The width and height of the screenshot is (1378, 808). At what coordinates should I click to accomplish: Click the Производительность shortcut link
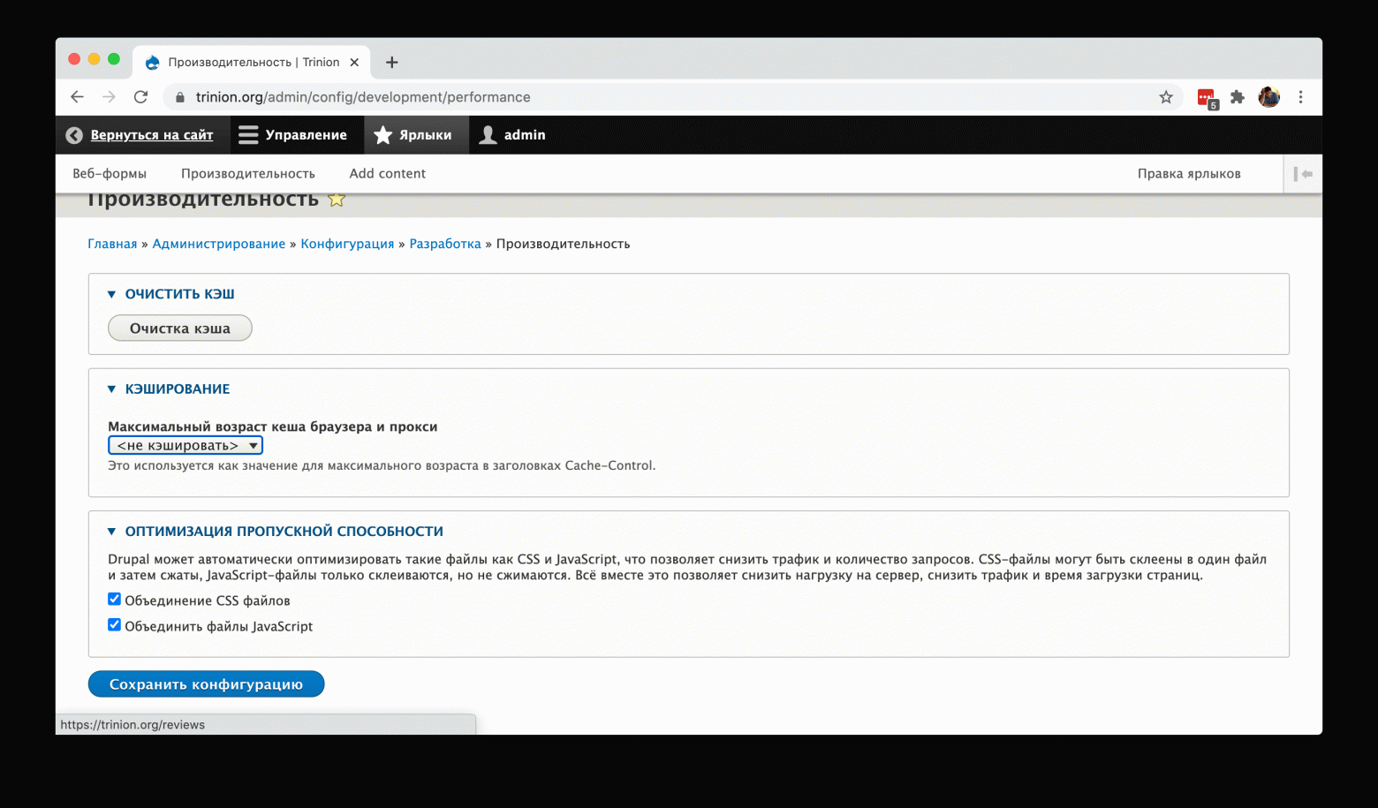[248, 174]
